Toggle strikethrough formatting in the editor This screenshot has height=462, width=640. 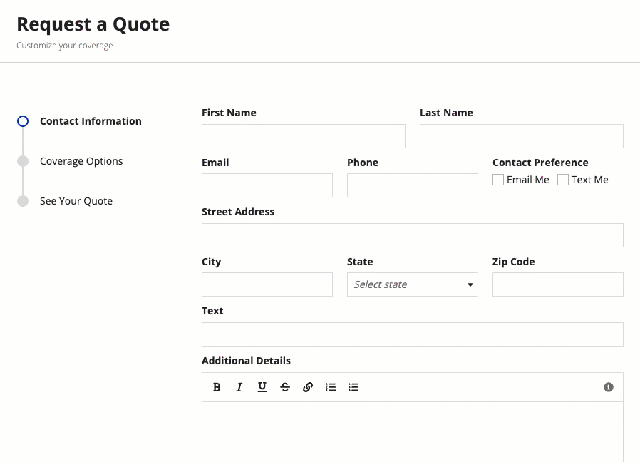point(285,387)
